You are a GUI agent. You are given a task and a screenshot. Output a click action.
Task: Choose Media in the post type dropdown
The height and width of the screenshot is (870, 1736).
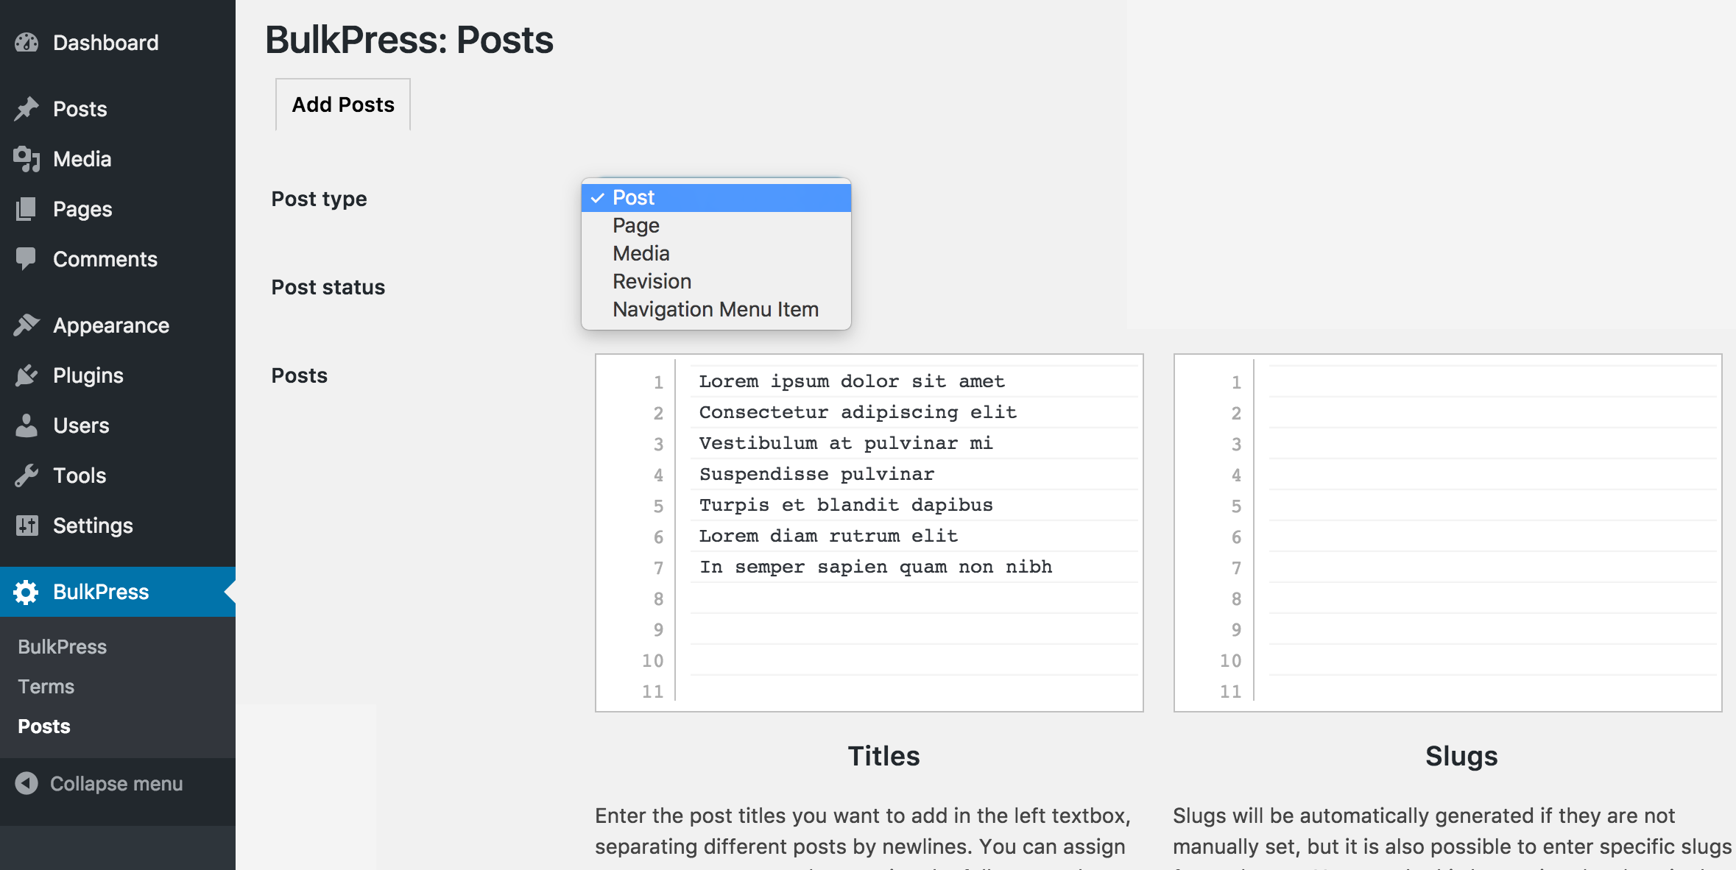pyautogui.click(x=716, y=253)
